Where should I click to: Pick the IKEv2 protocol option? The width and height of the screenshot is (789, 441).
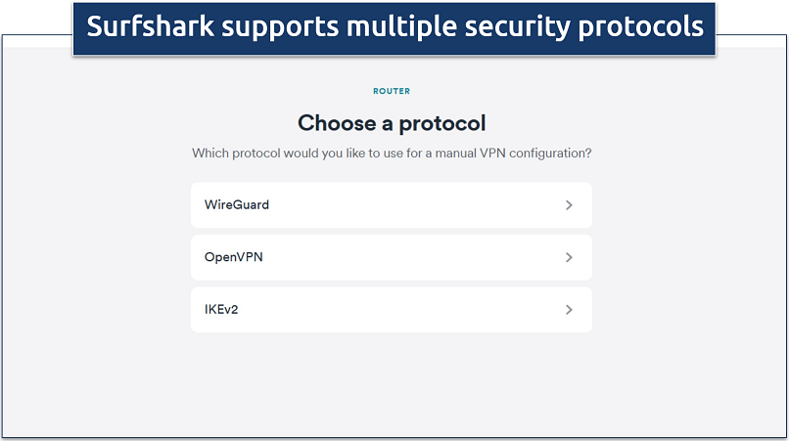coord(391,309)
